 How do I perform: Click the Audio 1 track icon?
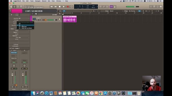click(34, 19)
